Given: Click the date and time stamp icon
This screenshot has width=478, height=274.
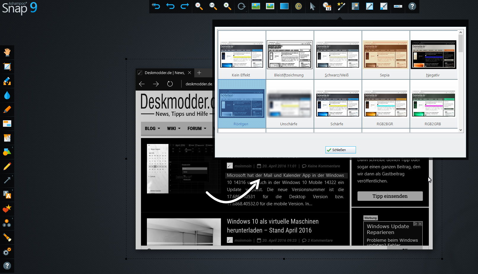Looking at the screenshot, I should click(327, 6).
